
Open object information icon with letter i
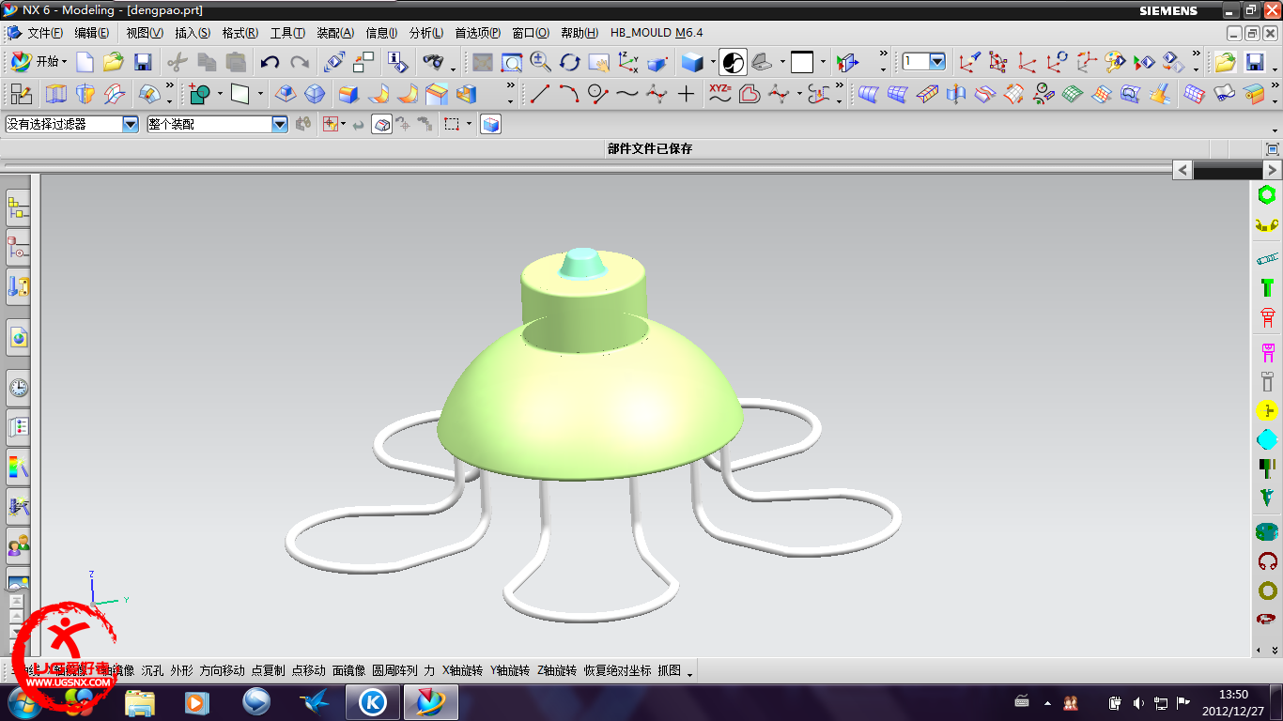(x=398, y=62)
